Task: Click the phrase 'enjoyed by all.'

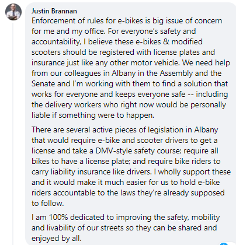Action: click(57, 239)
